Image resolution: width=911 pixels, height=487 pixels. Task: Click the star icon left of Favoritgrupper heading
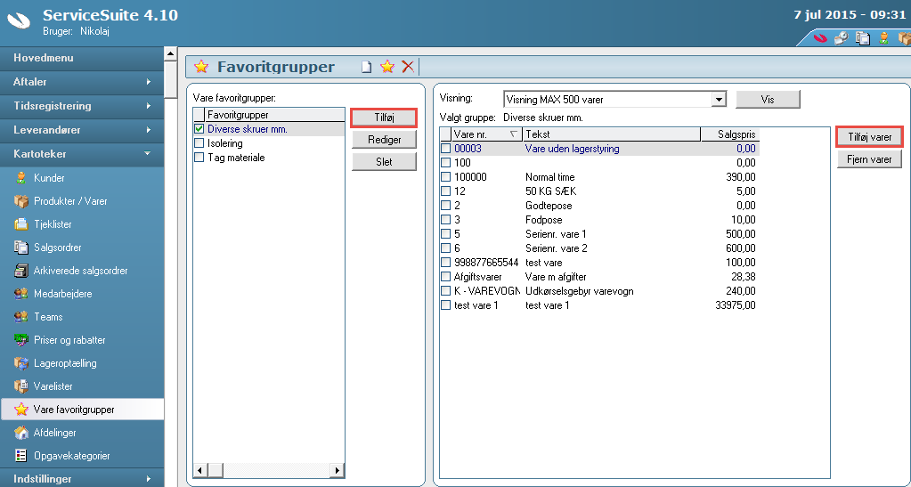pyautogui.click(x=201, y=66)
